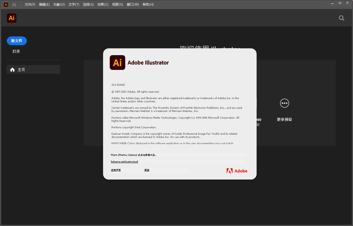Screen dimensions: 353x226
Task: Click the Ai icon in the title bar
Action: [6, 4]
